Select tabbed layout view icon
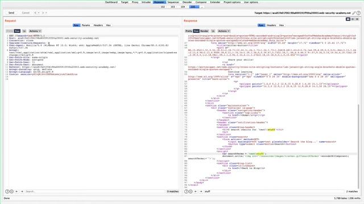 coord(357,19)
